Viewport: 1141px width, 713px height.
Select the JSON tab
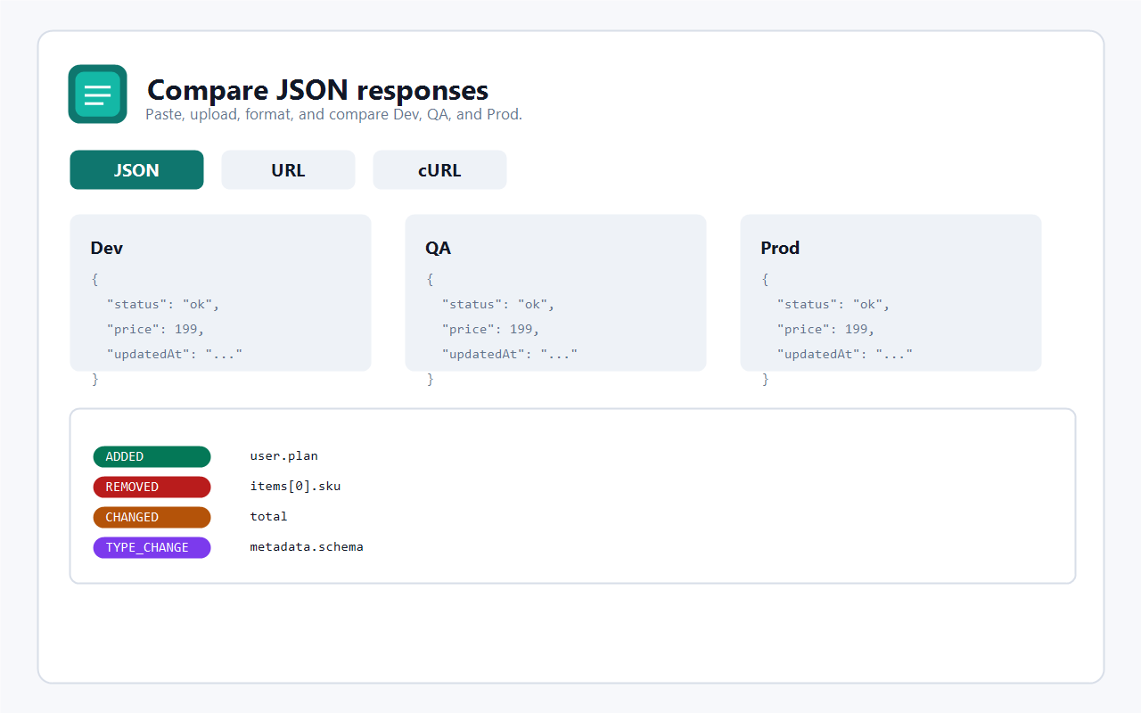tap(136, 170)
